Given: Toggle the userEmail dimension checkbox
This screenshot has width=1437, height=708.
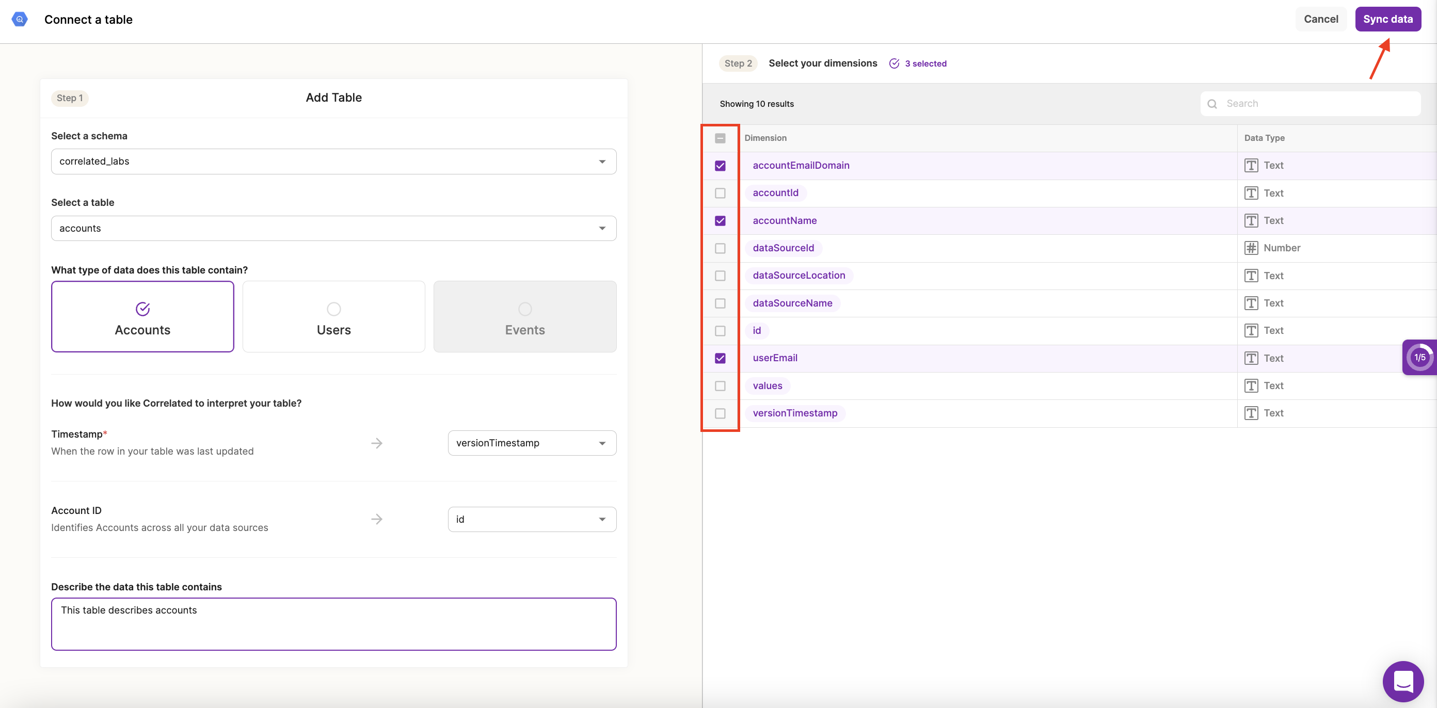Looking at the screenshot, I should tap(721, 358).
